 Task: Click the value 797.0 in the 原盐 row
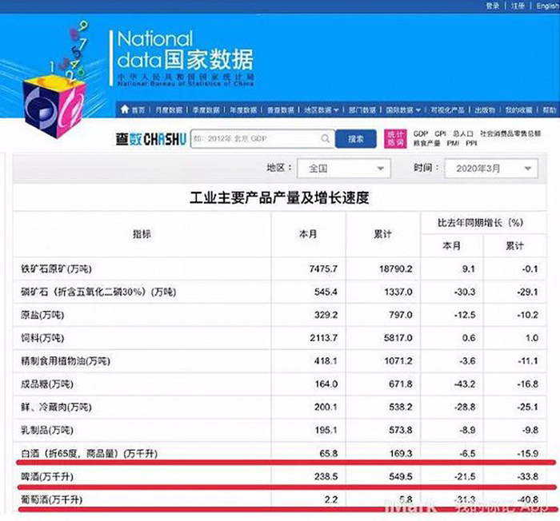pyautogui.click(x=401, y=315)
